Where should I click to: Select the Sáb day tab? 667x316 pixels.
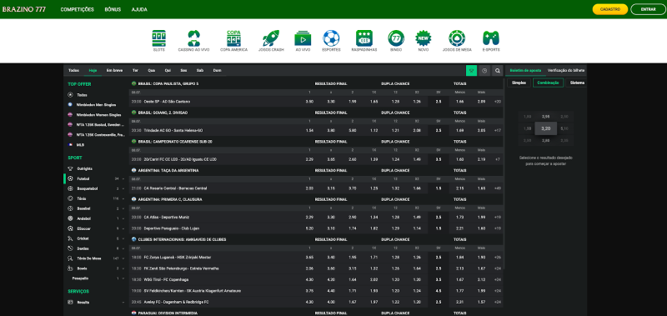click(200, 71)
